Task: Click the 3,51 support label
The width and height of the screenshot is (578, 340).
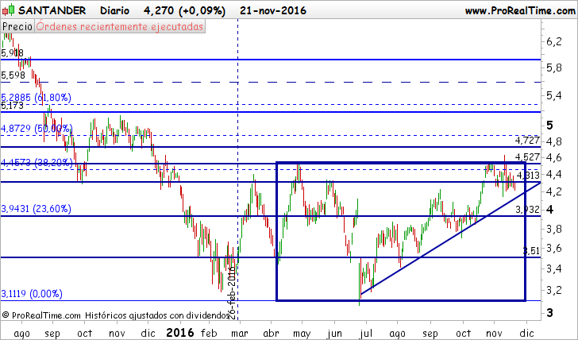Action: (x=532, y=251)
